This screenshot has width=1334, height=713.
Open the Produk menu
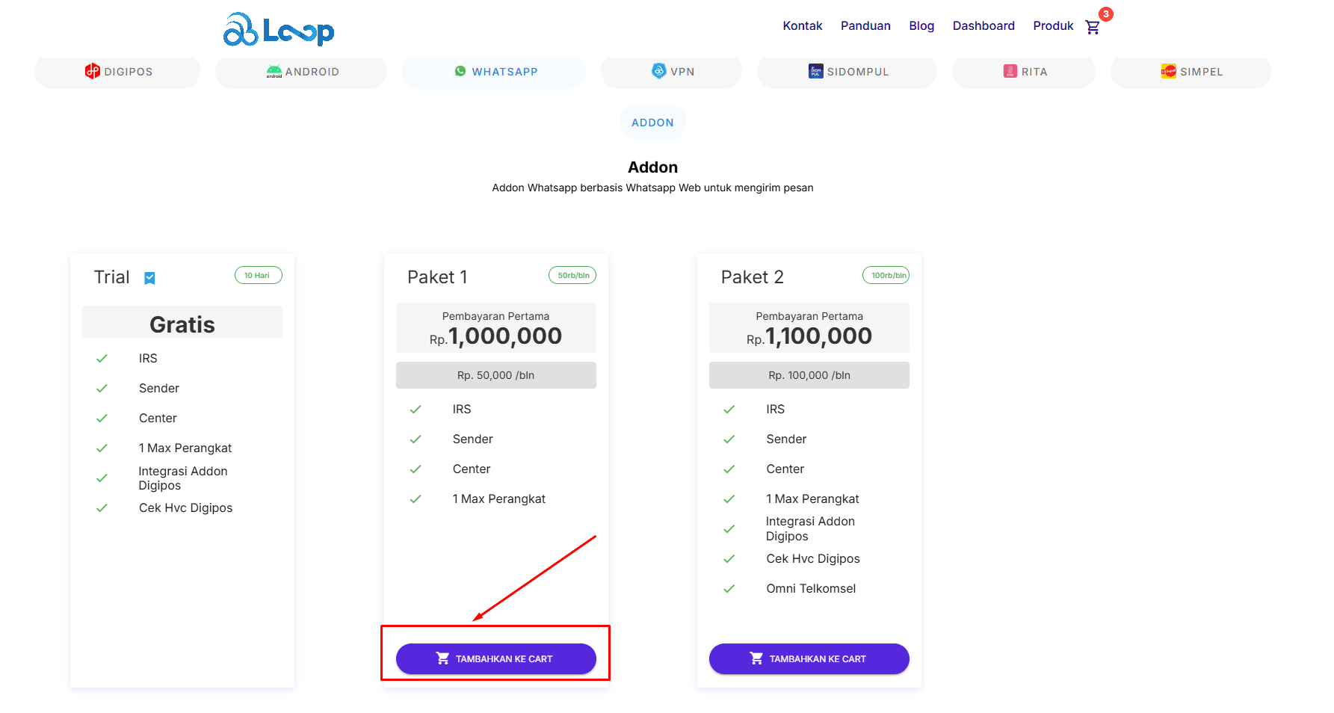click(x=1052, y=26)
